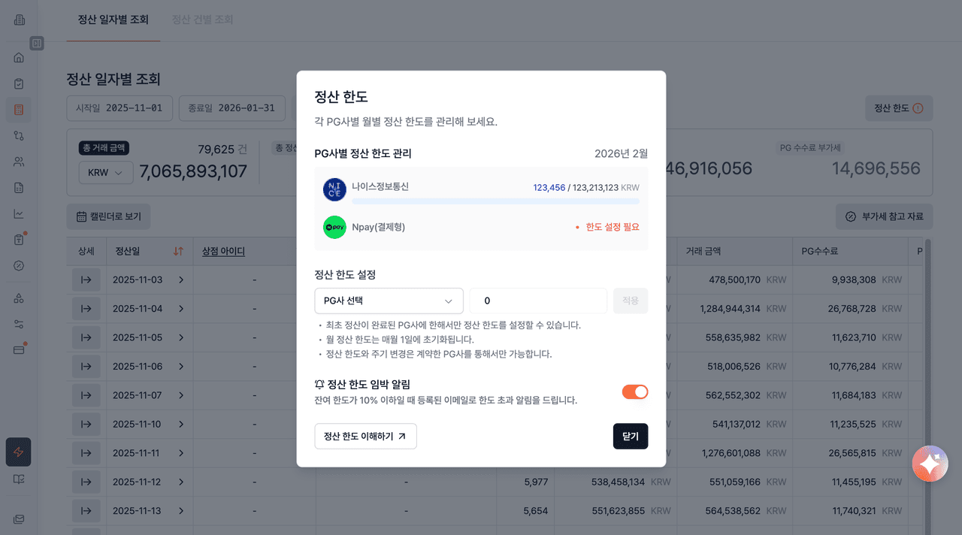Screen dimensions: 962x535
Task: Open the KRW currency dropdown
Action: click(105, 172)
